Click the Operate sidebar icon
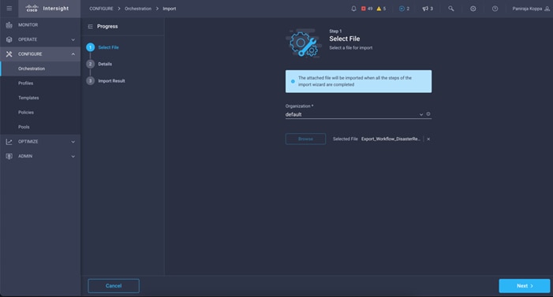The width and height of the screenshot is (553, 297). tap(9, 39)
